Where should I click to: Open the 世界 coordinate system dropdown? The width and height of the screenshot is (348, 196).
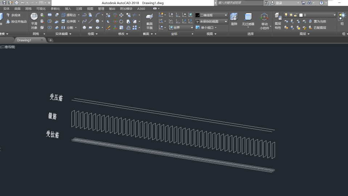tap(181, 28)
